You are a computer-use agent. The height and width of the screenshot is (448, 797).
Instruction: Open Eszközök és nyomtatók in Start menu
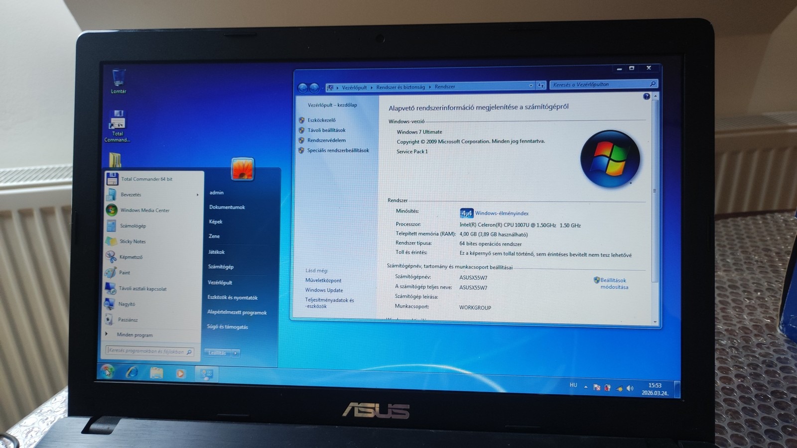point(233,298)
